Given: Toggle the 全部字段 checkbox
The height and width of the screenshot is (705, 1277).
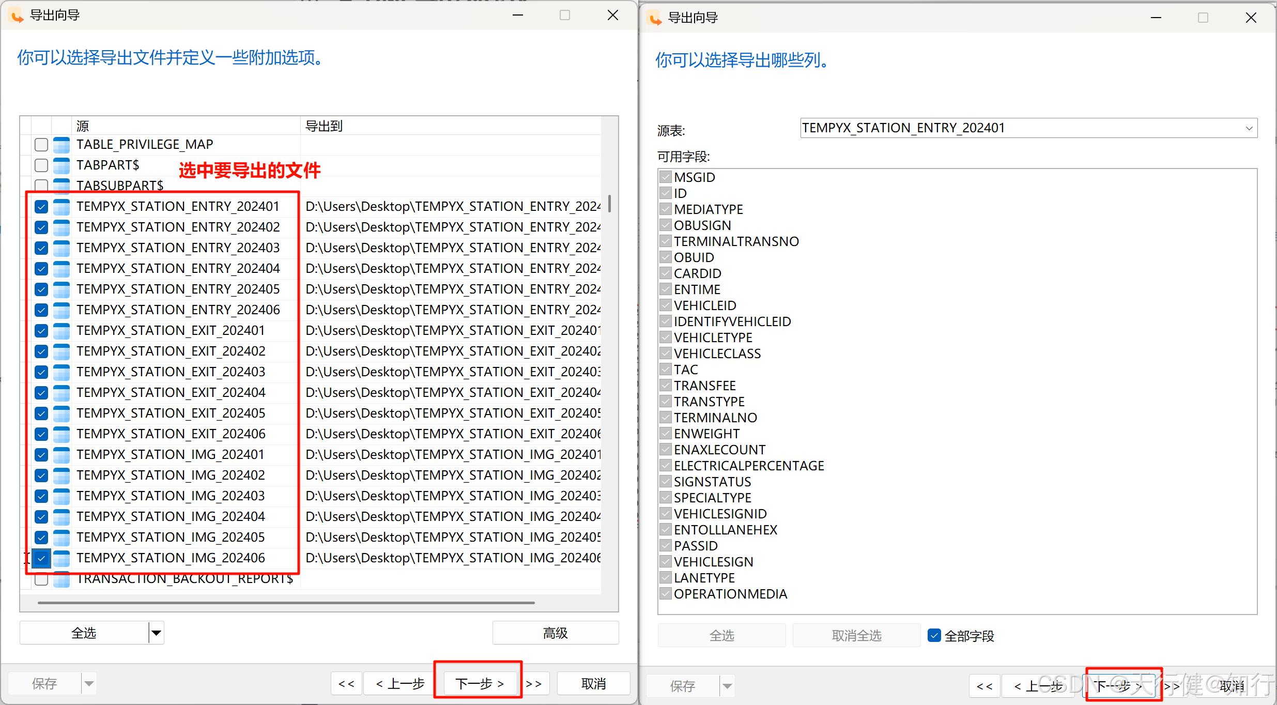Looking at the screenshot, I should [934, 635].
